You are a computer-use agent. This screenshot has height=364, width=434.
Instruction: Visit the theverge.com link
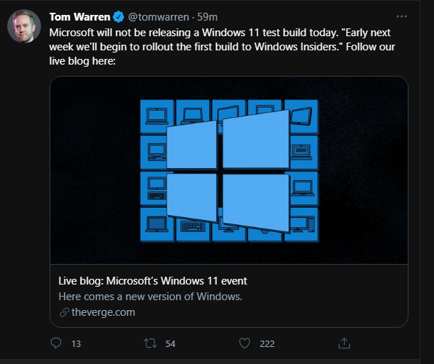103,311
